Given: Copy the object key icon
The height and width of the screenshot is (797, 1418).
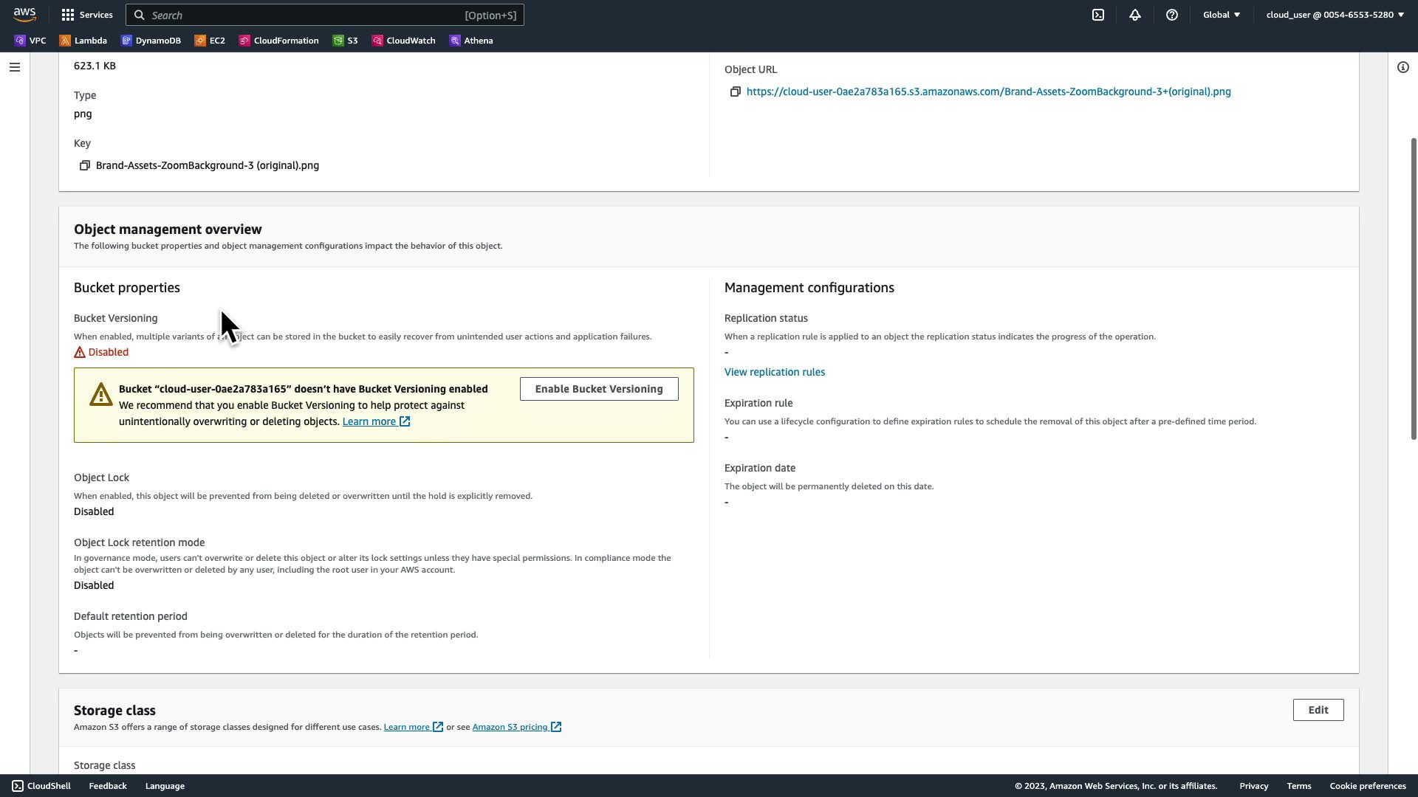Looking at the screenshot, I should pyautogui.click(x=85, y=165).
